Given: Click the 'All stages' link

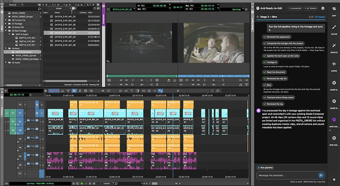Looking at the screenshot, I should coord(320,17).
